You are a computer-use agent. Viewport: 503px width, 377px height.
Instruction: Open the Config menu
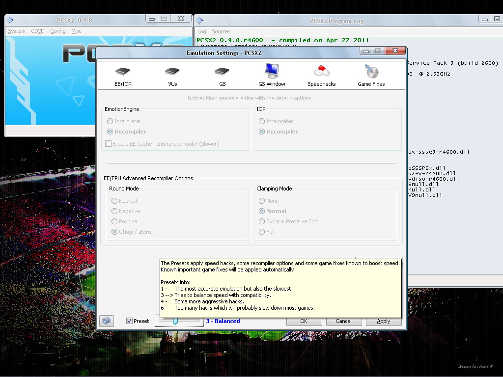(x=58, y=31)
